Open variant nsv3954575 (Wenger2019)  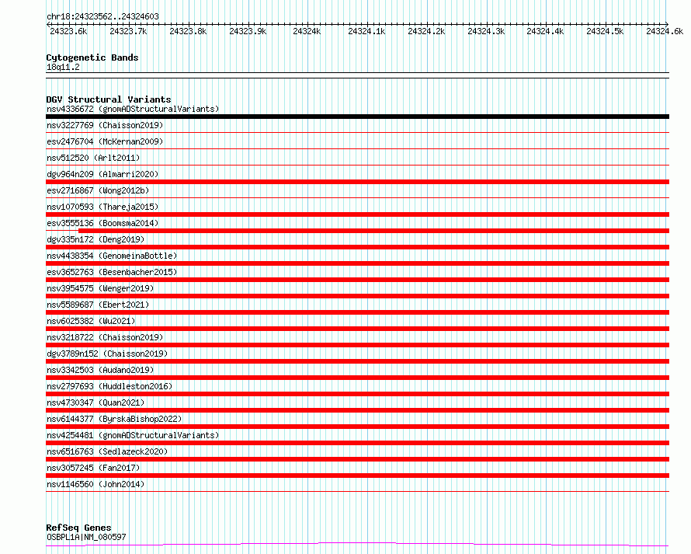click(100, 288)
